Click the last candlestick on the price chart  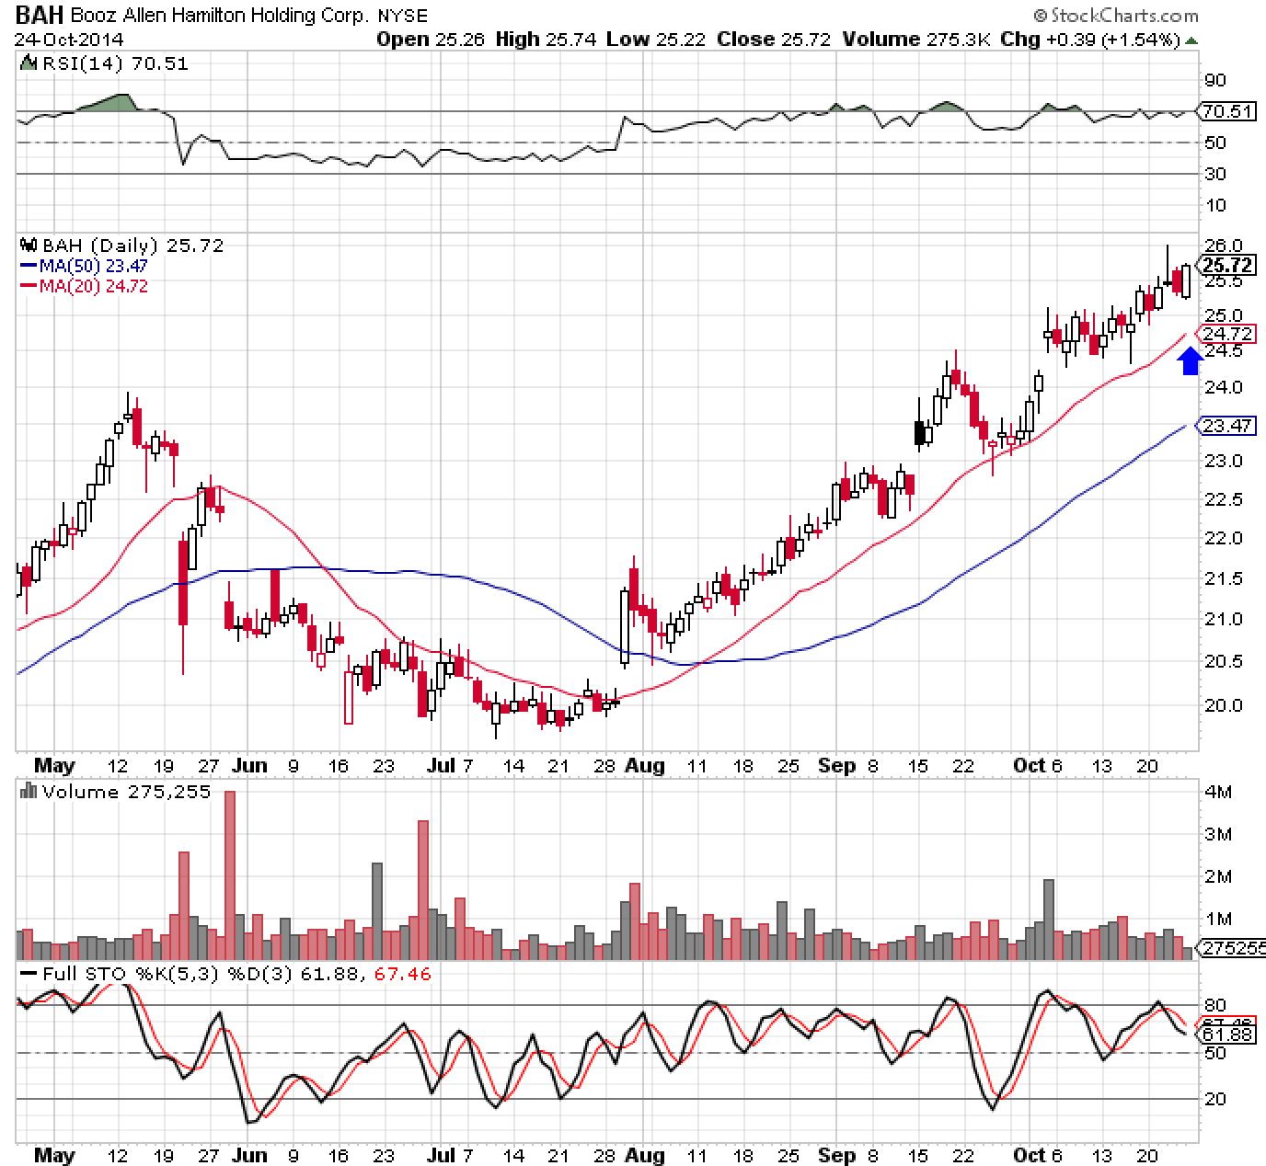pyautogui.click(x=1186, y=281)
